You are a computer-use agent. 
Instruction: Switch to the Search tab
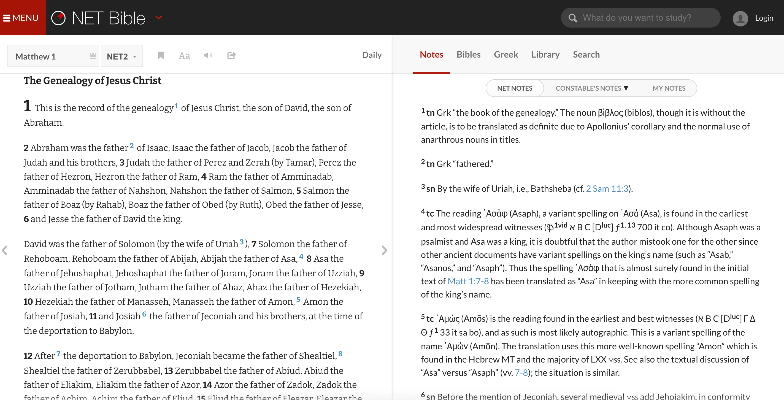[586, 55]
